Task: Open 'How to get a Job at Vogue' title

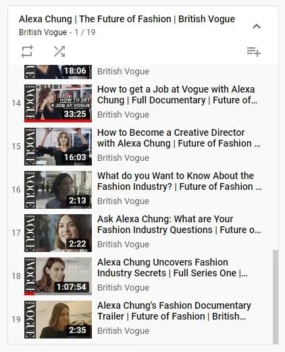Action: pyautogui.click(x=177, y=95)
